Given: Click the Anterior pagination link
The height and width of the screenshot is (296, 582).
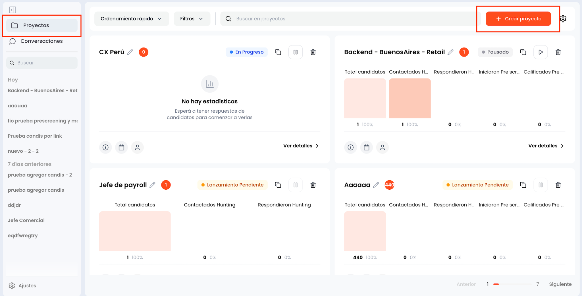Looking at the screenshot, I should tap(466, 284).
